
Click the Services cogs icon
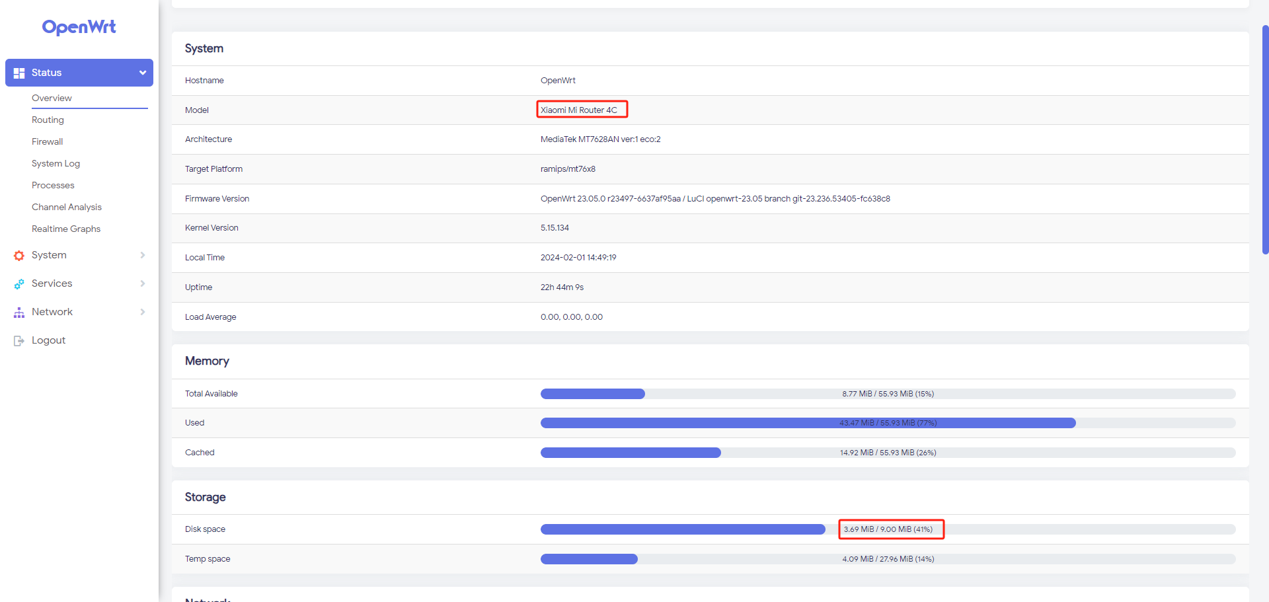(x=19, y=284)
